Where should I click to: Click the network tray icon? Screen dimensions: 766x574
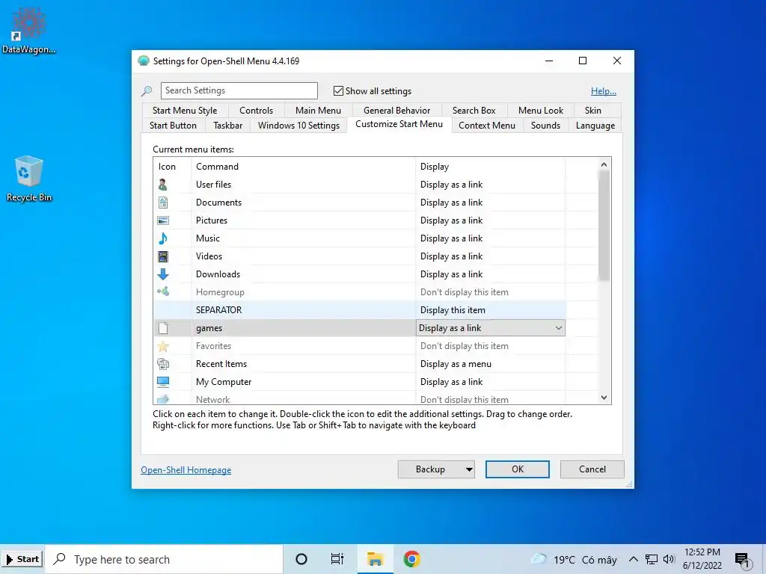pyautogui.click(x=652, y=559)
